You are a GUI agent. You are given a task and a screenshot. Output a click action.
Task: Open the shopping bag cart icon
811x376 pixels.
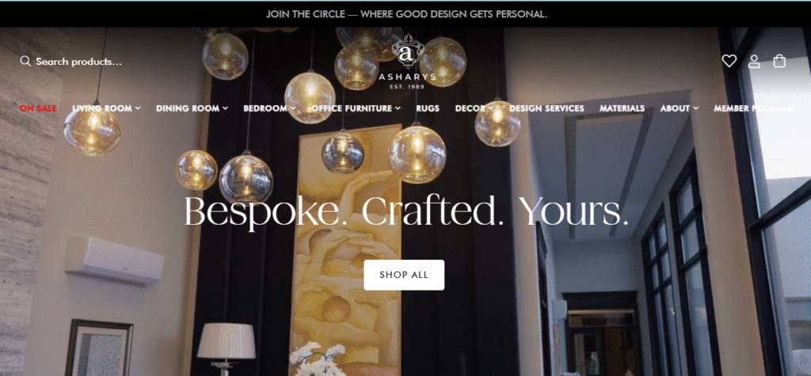click(779, 61)
